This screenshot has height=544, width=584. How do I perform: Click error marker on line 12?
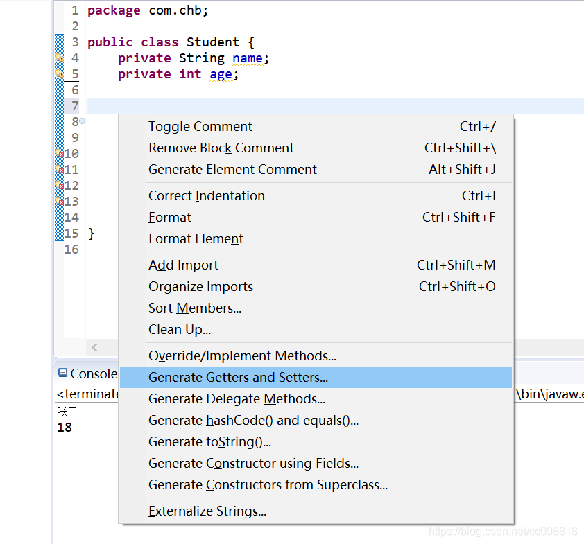pos(60,185)
